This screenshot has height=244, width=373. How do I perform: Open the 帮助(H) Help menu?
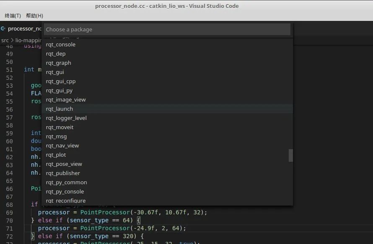[x=34, y=15]
